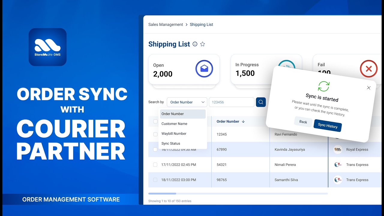Image resolution: width=384 pixels, height=216 pixels.
Task: Click the Open 2,000 status card
Action: [x=184, y=69]
